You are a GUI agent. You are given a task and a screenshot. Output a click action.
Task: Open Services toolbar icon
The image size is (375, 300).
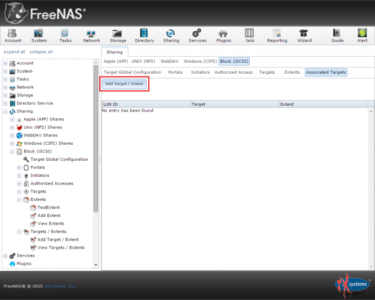pos(197,36)
